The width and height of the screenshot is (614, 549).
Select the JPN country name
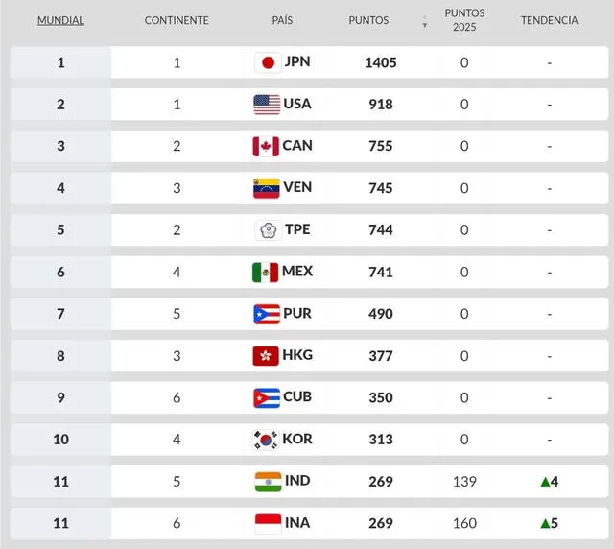(x=296, y=62)
